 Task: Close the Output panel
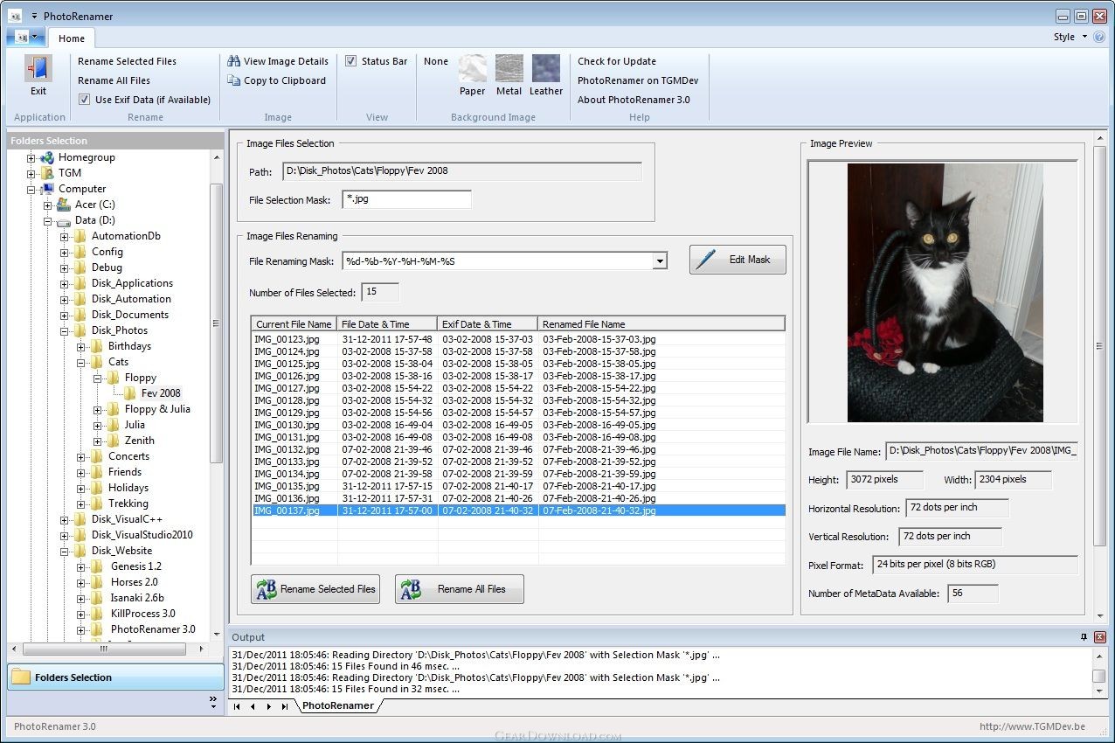pos(1099,637)
